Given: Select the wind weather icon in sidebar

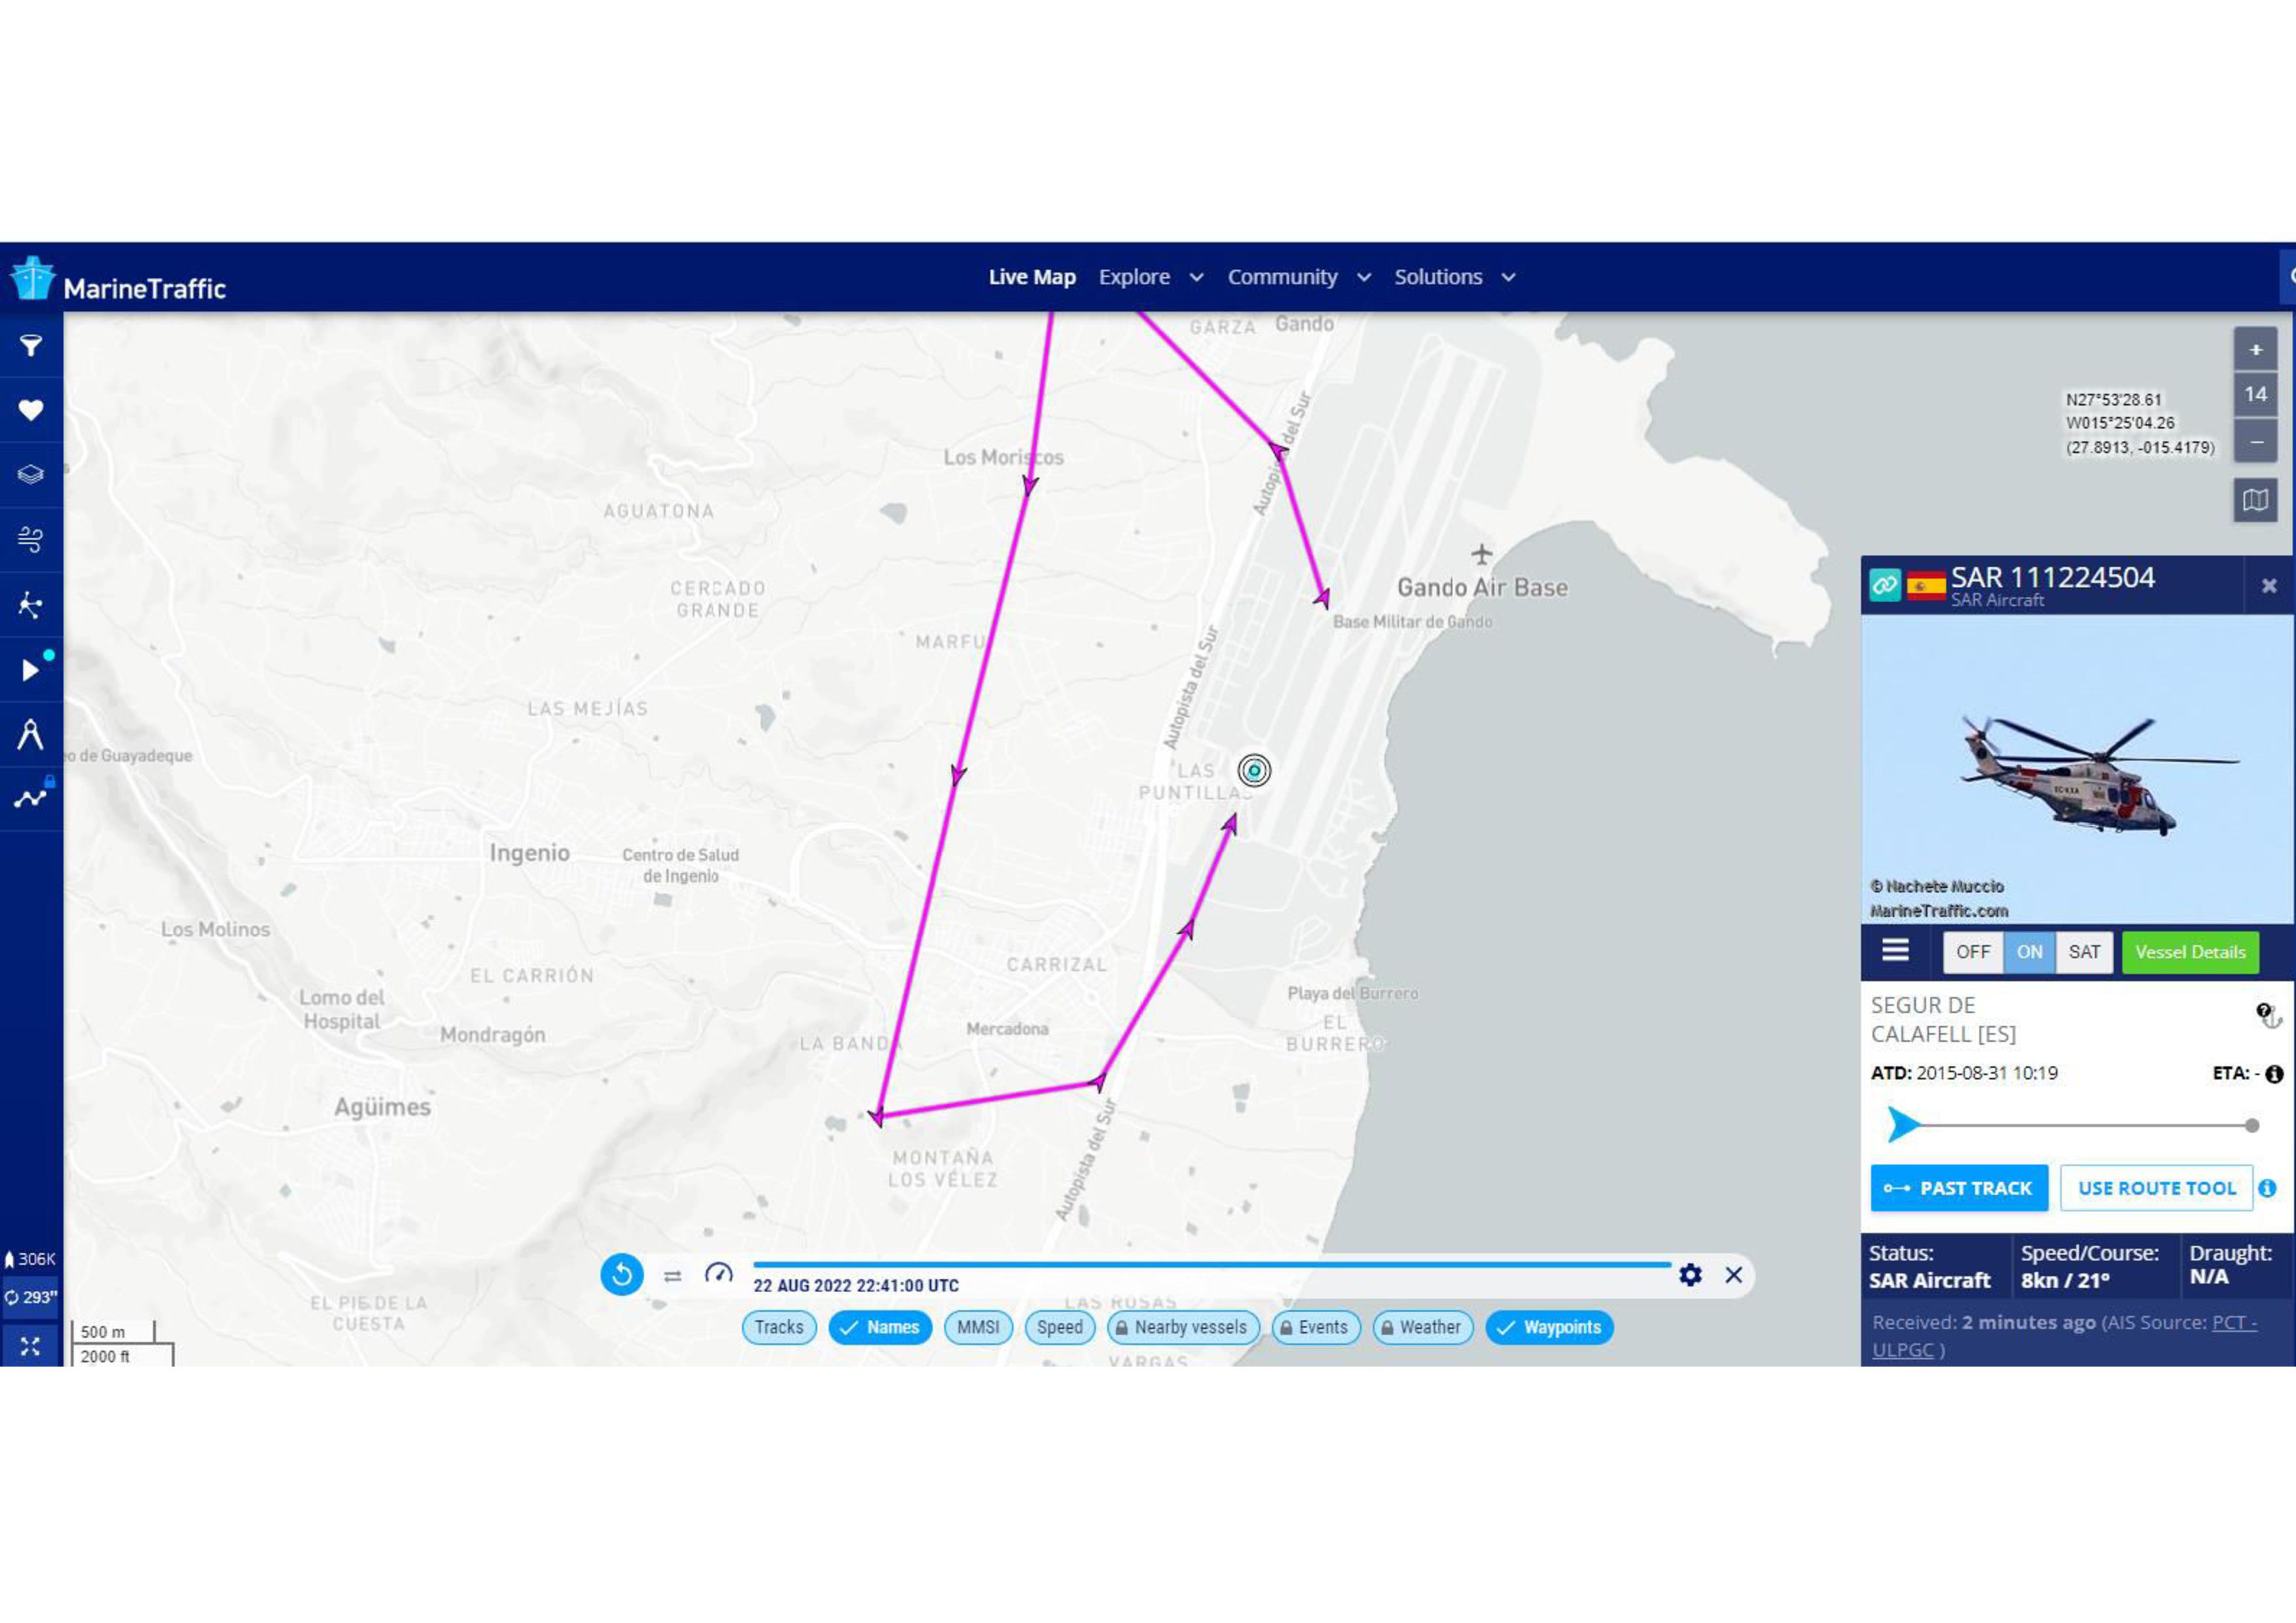Looking at the screenshot, I should click(x=31, y=540).
